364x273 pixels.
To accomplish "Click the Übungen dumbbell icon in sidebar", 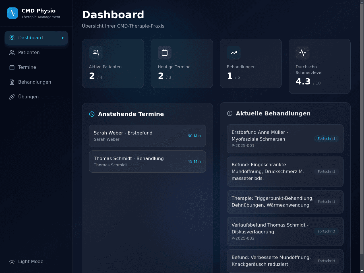I will [x=12, y=97].
